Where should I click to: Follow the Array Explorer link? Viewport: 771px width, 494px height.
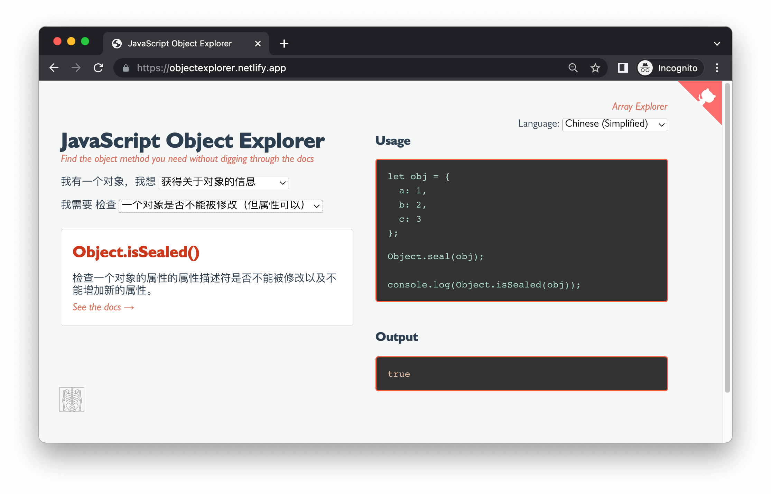point(639,106)
